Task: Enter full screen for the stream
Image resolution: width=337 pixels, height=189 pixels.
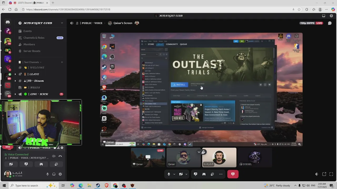Action: pos(331,174)
